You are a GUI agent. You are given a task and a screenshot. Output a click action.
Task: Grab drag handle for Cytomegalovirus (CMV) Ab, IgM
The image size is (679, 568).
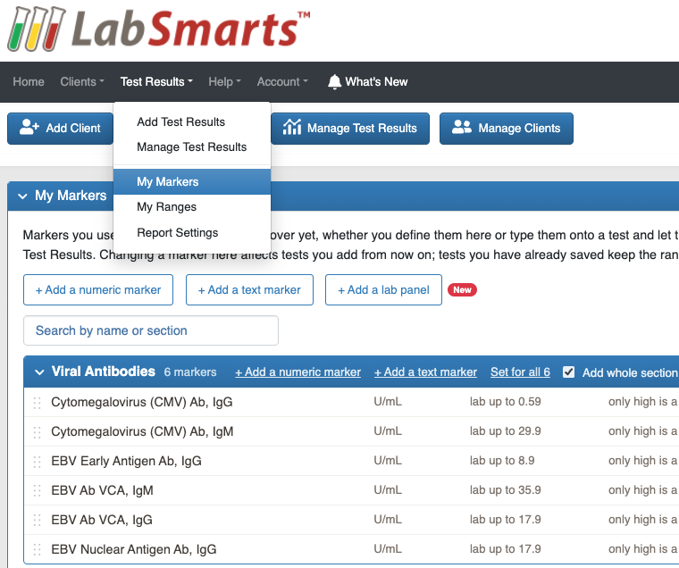point(37,432)
